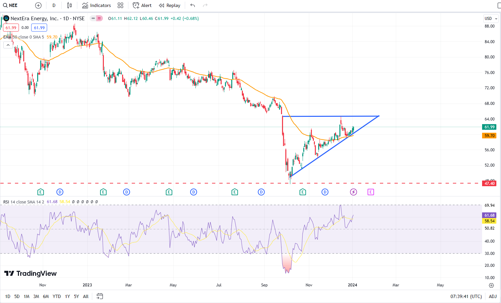Click the purple lightning event marker
Viewport: 501px width, 303px height.
click(353, 192)
